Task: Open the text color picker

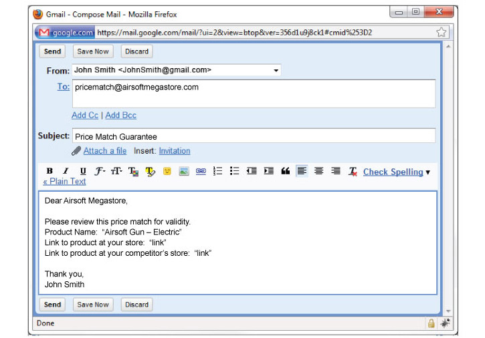Action: tap(133, 172)
